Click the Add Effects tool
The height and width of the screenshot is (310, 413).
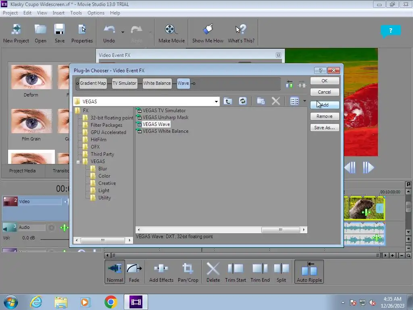tap(161, 272)
